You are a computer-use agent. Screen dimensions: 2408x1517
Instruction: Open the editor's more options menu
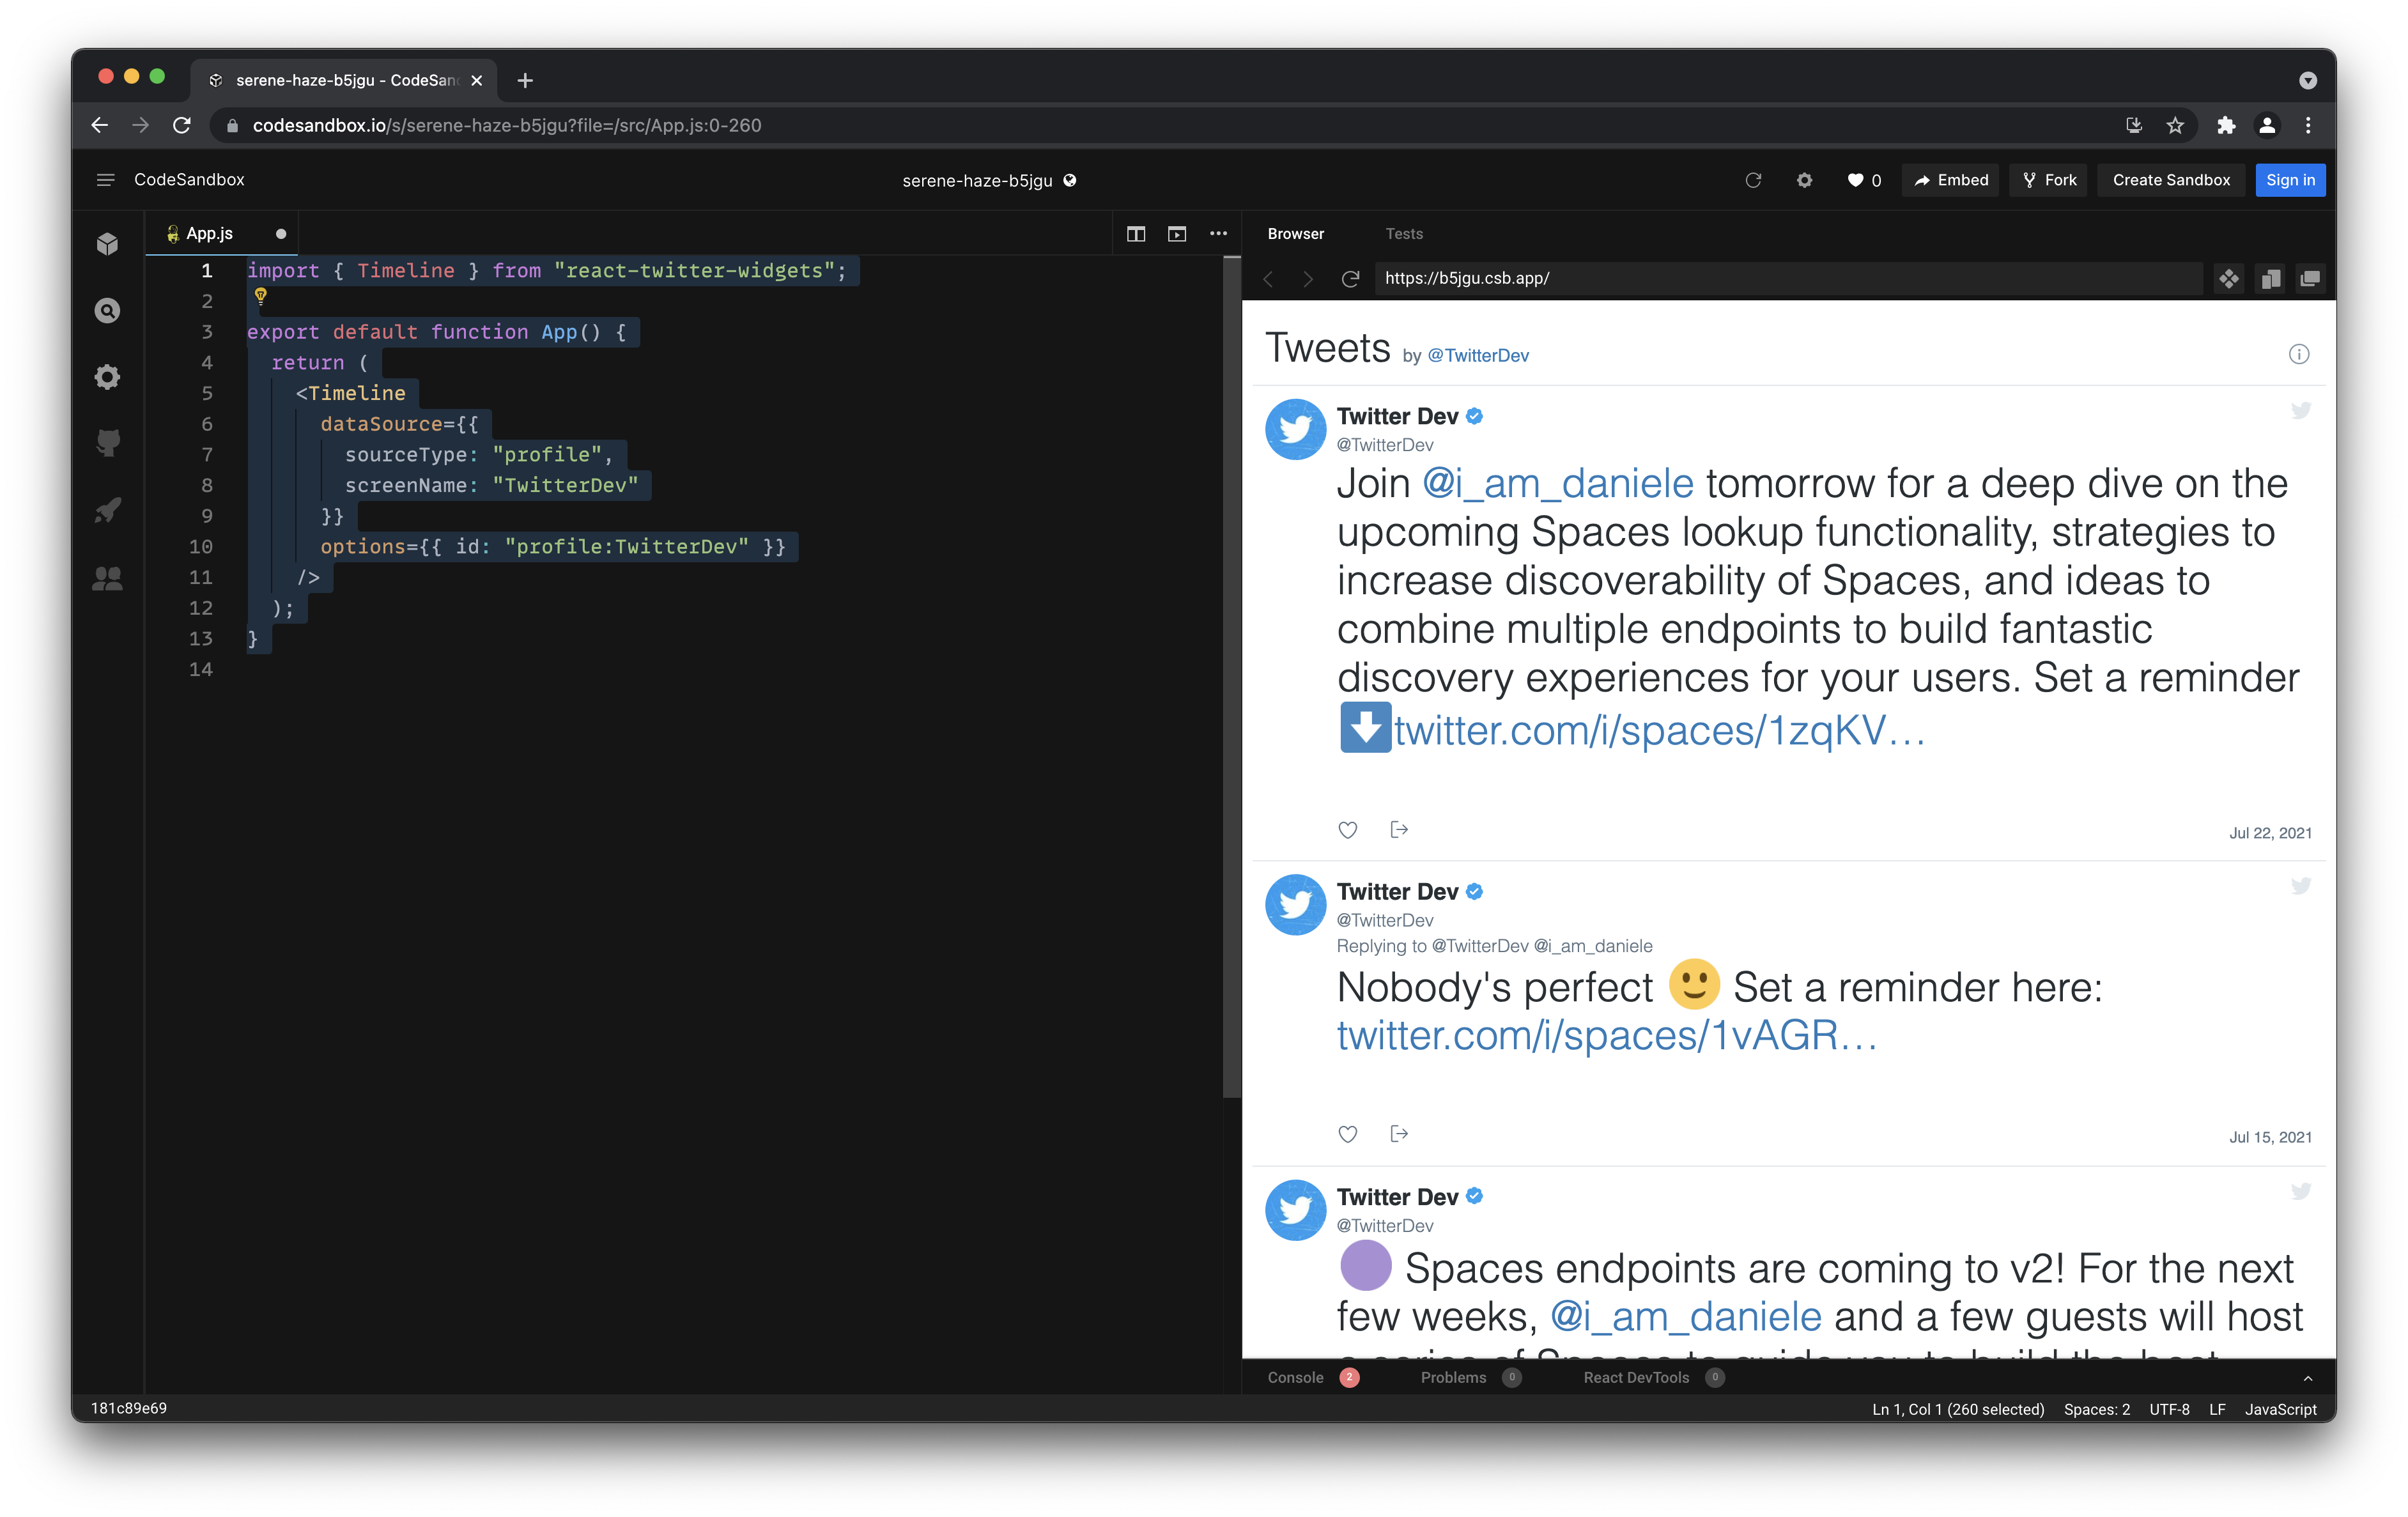pos(1219,233)
